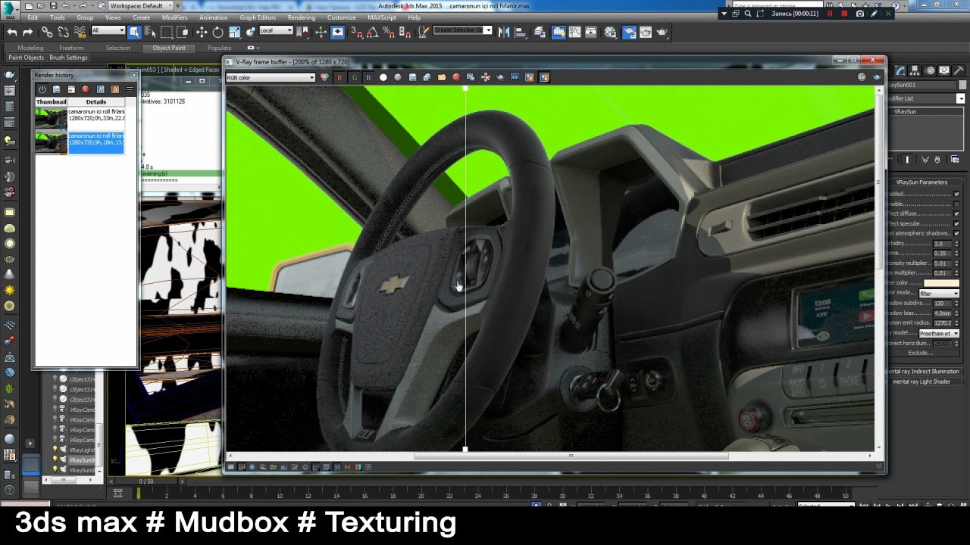970x545 pixels.
Task: Activate the Select and Move tool
Action: click(202, 32)
